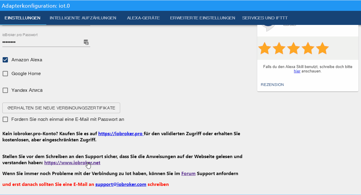Open the https://iobroker.pro link
Viewport: 361px width, 195px height.
pyautogui.click(x=121, y=134)
